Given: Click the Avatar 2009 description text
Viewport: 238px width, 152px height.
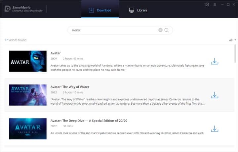Looking at the screenshot, I should (127, 68).
